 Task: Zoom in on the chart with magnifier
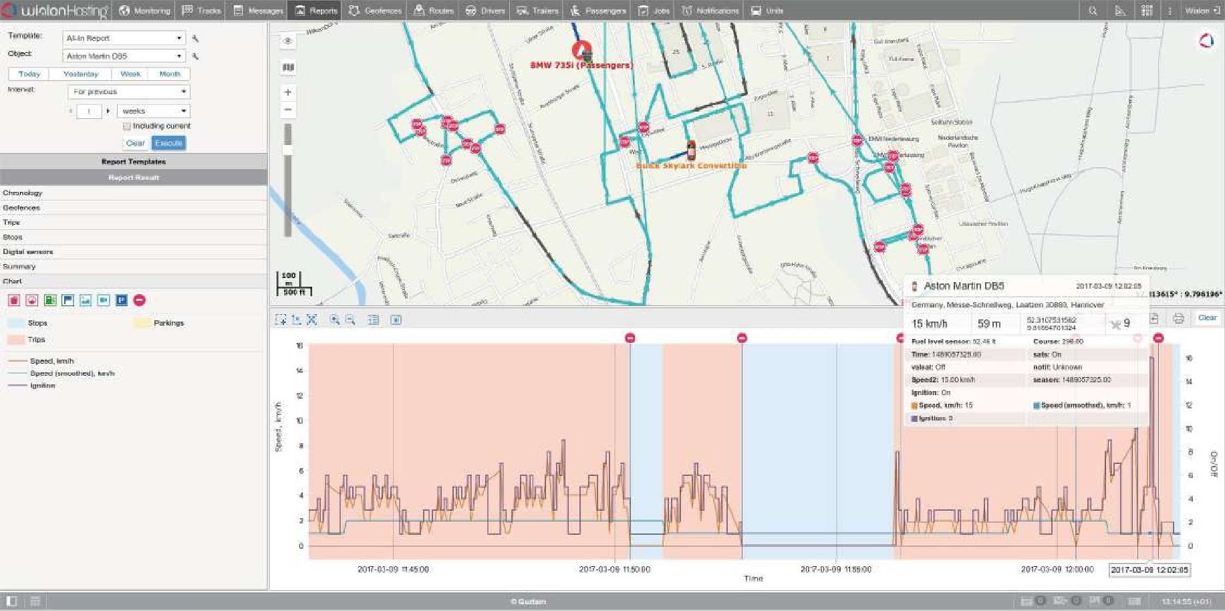tap(334, 320)
